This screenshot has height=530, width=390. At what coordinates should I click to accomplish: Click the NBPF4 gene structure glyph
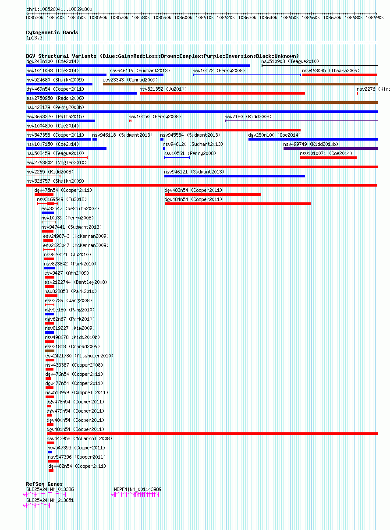(135, 495)
